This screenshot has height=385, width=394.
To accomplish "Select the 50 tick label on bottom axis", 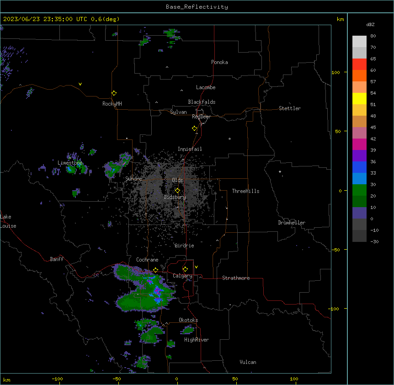I will [x=235, y=379].
